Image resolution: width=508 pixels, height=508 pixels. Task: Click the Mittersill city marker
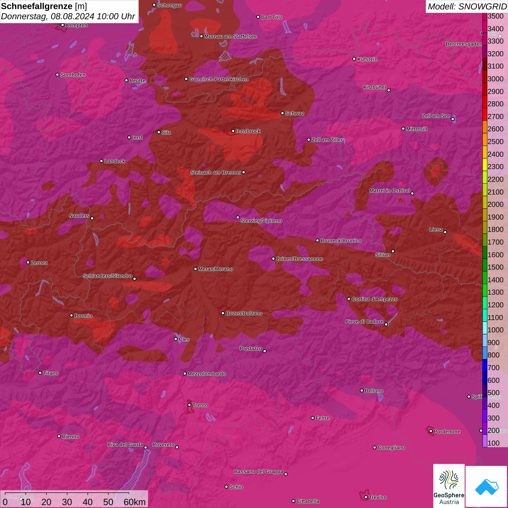[403, 129]
